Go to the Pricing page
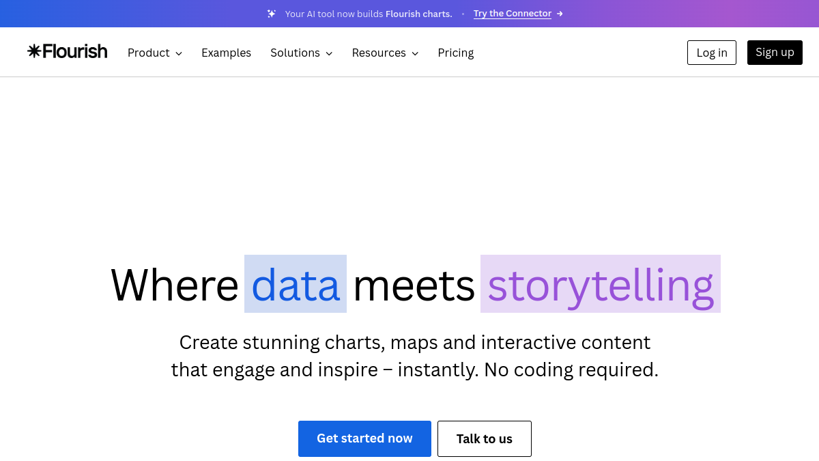Viewport: 819px width, 461px height. [x=456, y=53]
